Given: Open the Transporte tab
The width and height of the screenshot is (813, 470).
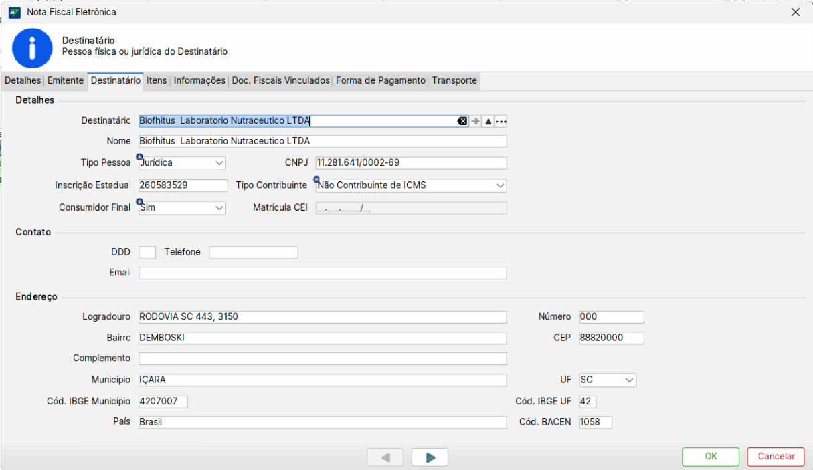Looking at the screenshot, I should (x=454, y=80).
